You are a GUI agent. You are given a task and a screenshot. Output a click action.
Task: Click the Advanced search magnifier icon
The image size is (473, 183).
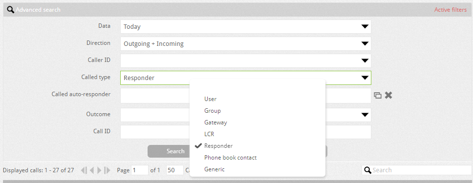tap(11, 10)
